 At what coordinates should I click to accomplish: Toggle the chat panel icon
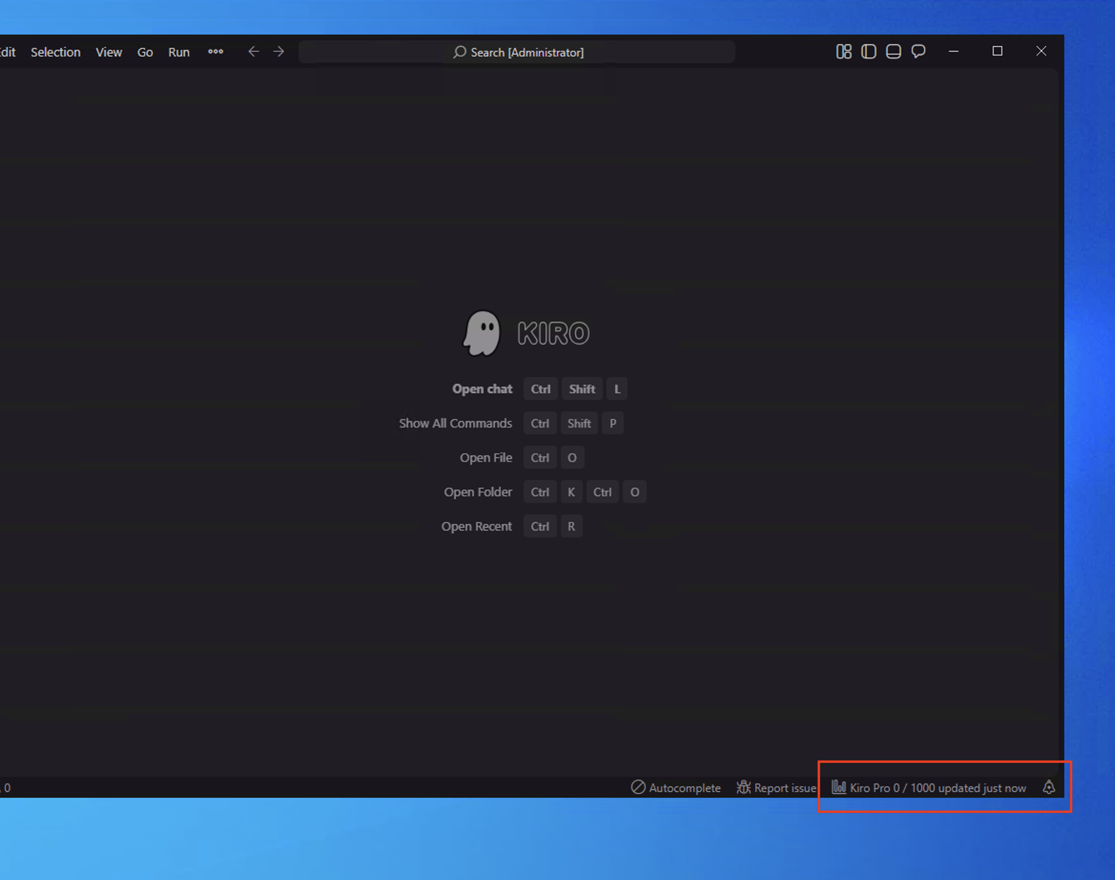click(919, 52)
